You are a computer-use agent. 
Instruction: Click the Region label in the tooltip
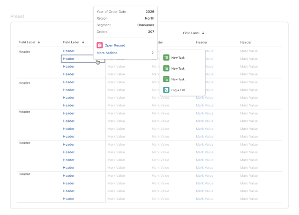[102, 18]
